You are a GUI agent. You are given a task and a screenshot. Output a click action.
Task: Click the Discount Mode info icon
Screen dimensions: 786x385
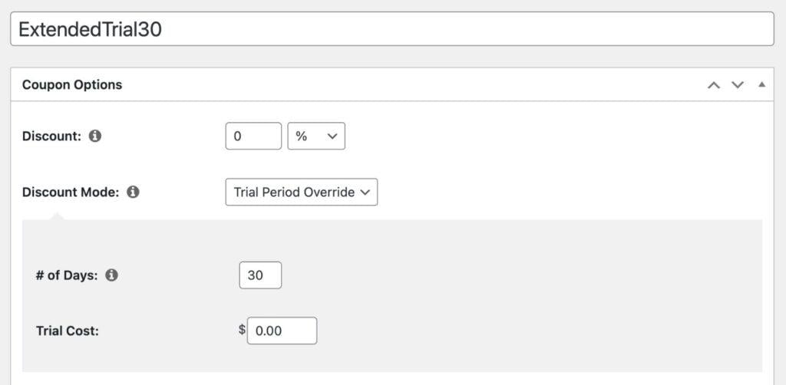133,192
